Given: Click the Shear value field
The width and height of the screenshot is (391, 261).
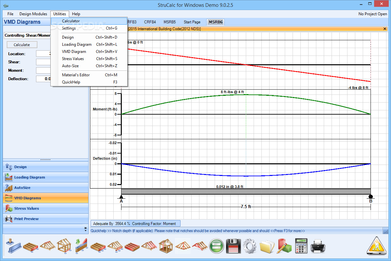Looking at the screenshot, I should click(44, 62).
